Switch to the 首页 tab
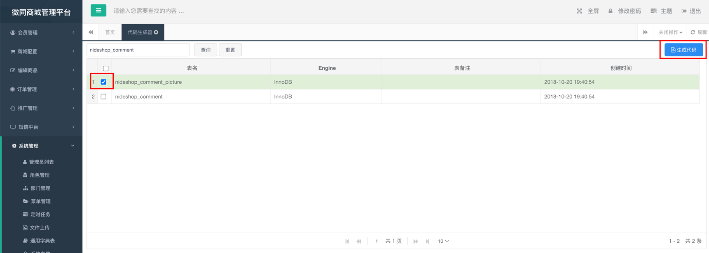This screenshot has width=709, height=253. [110, 32]
